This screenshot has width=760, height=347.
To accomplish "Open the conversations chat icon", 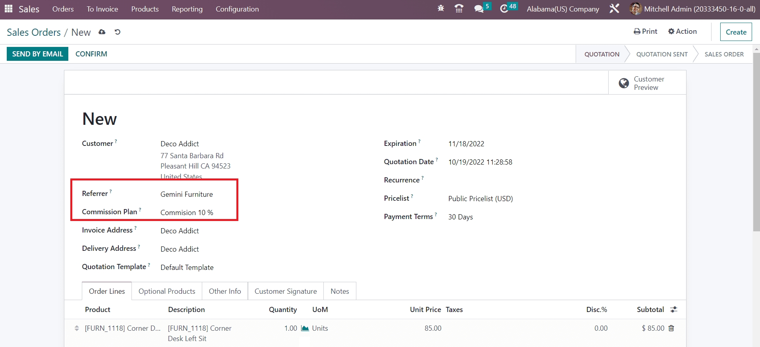I will [x=479, y=9].
